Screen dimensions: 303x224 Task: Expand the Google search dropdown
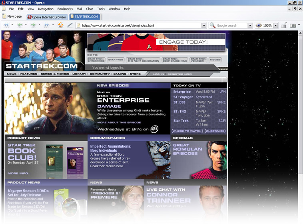250,25
